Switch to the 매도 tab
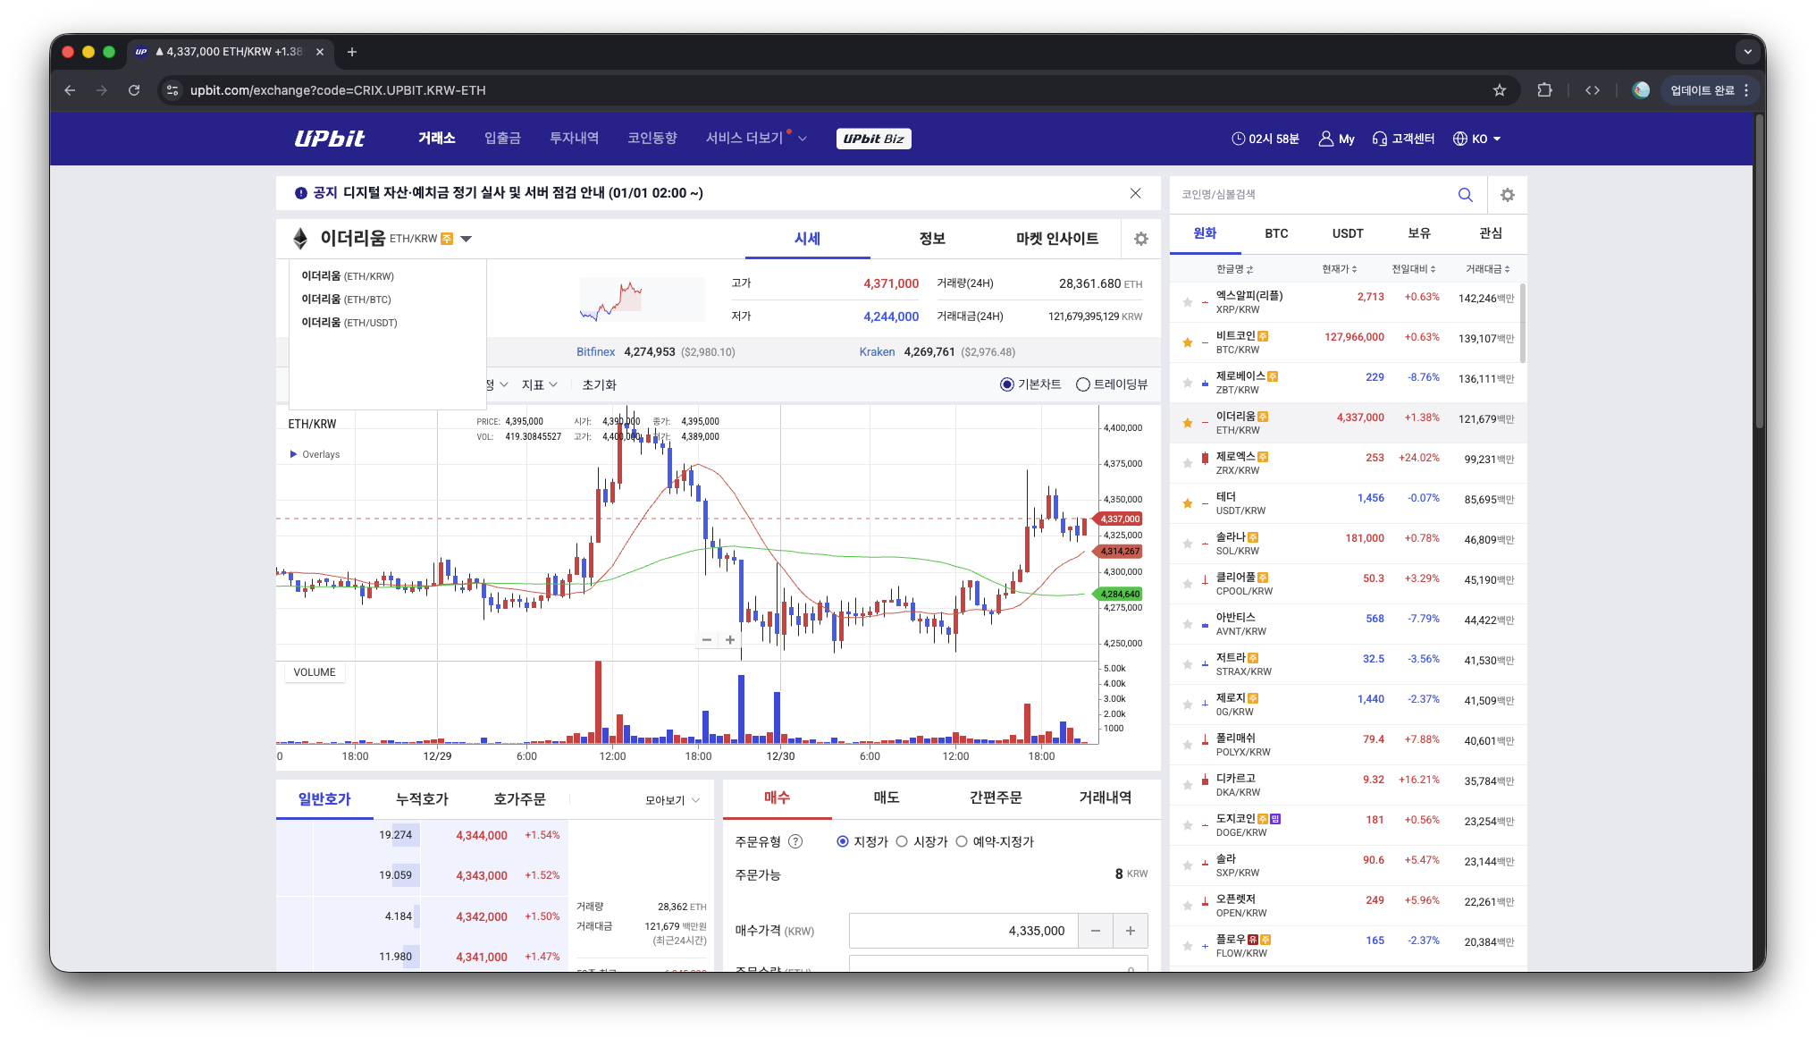Screen dimensions: 1816x1038 click(x=886, y=797)
